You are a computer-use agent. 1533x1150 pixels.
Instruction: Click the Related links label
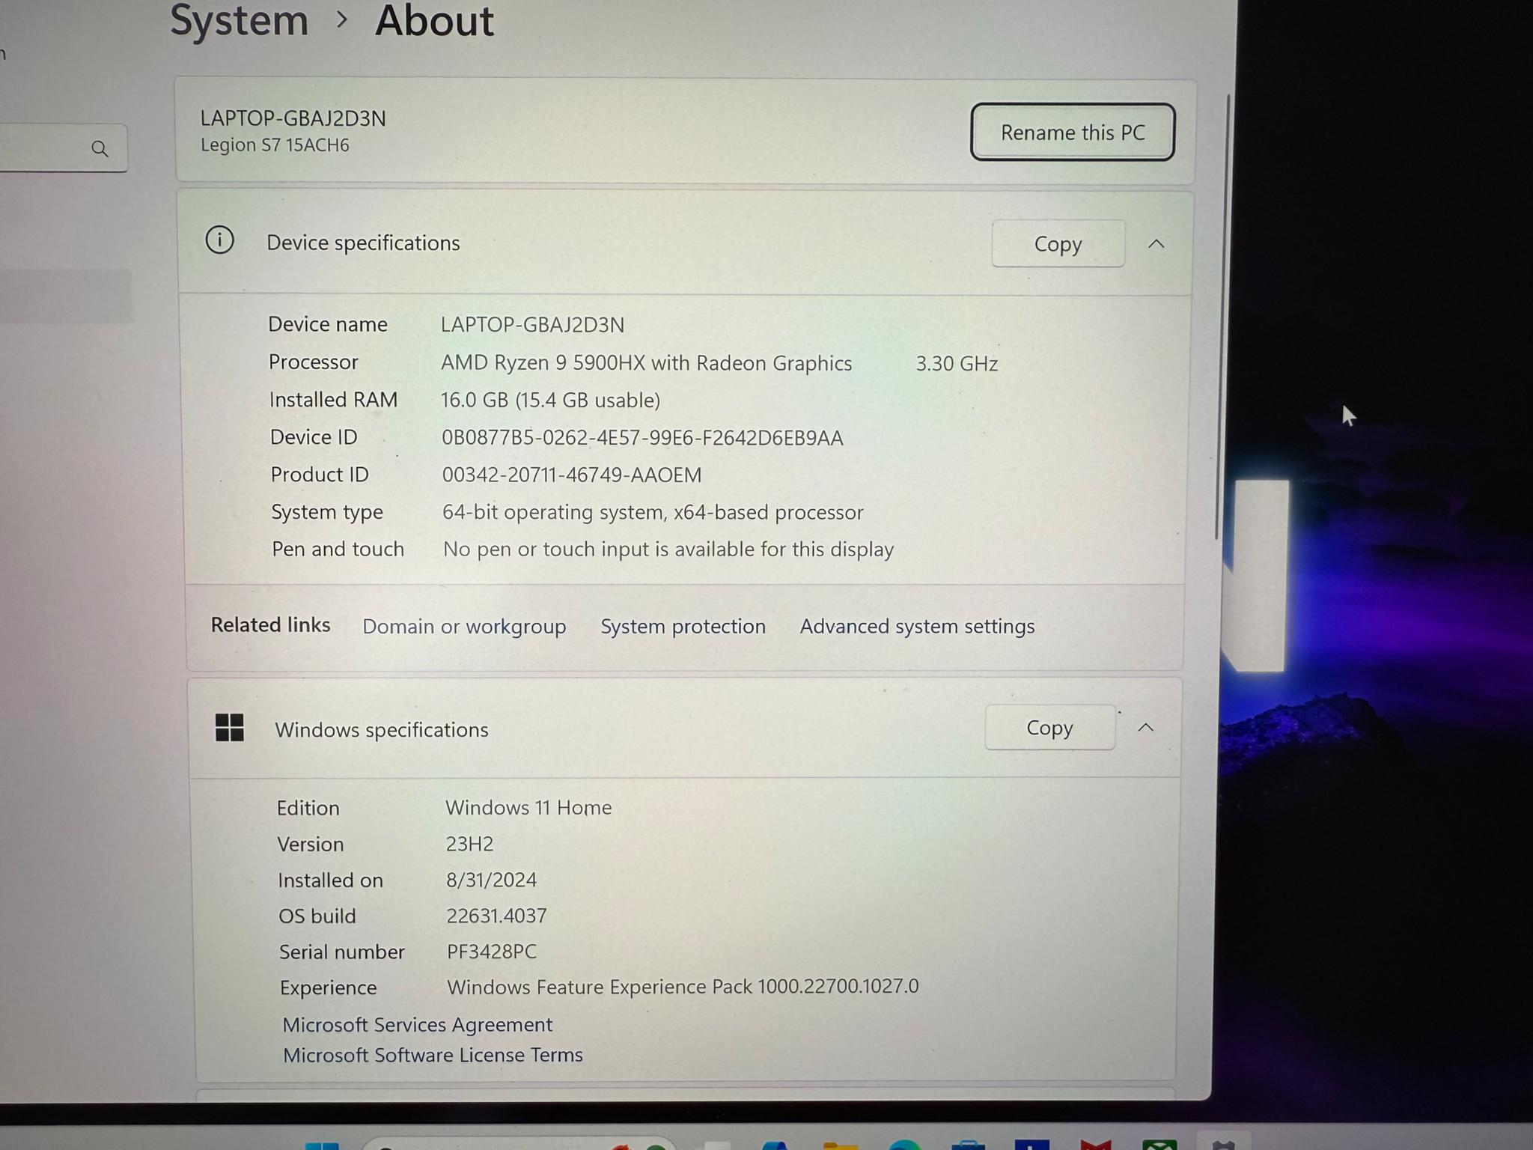270,624
